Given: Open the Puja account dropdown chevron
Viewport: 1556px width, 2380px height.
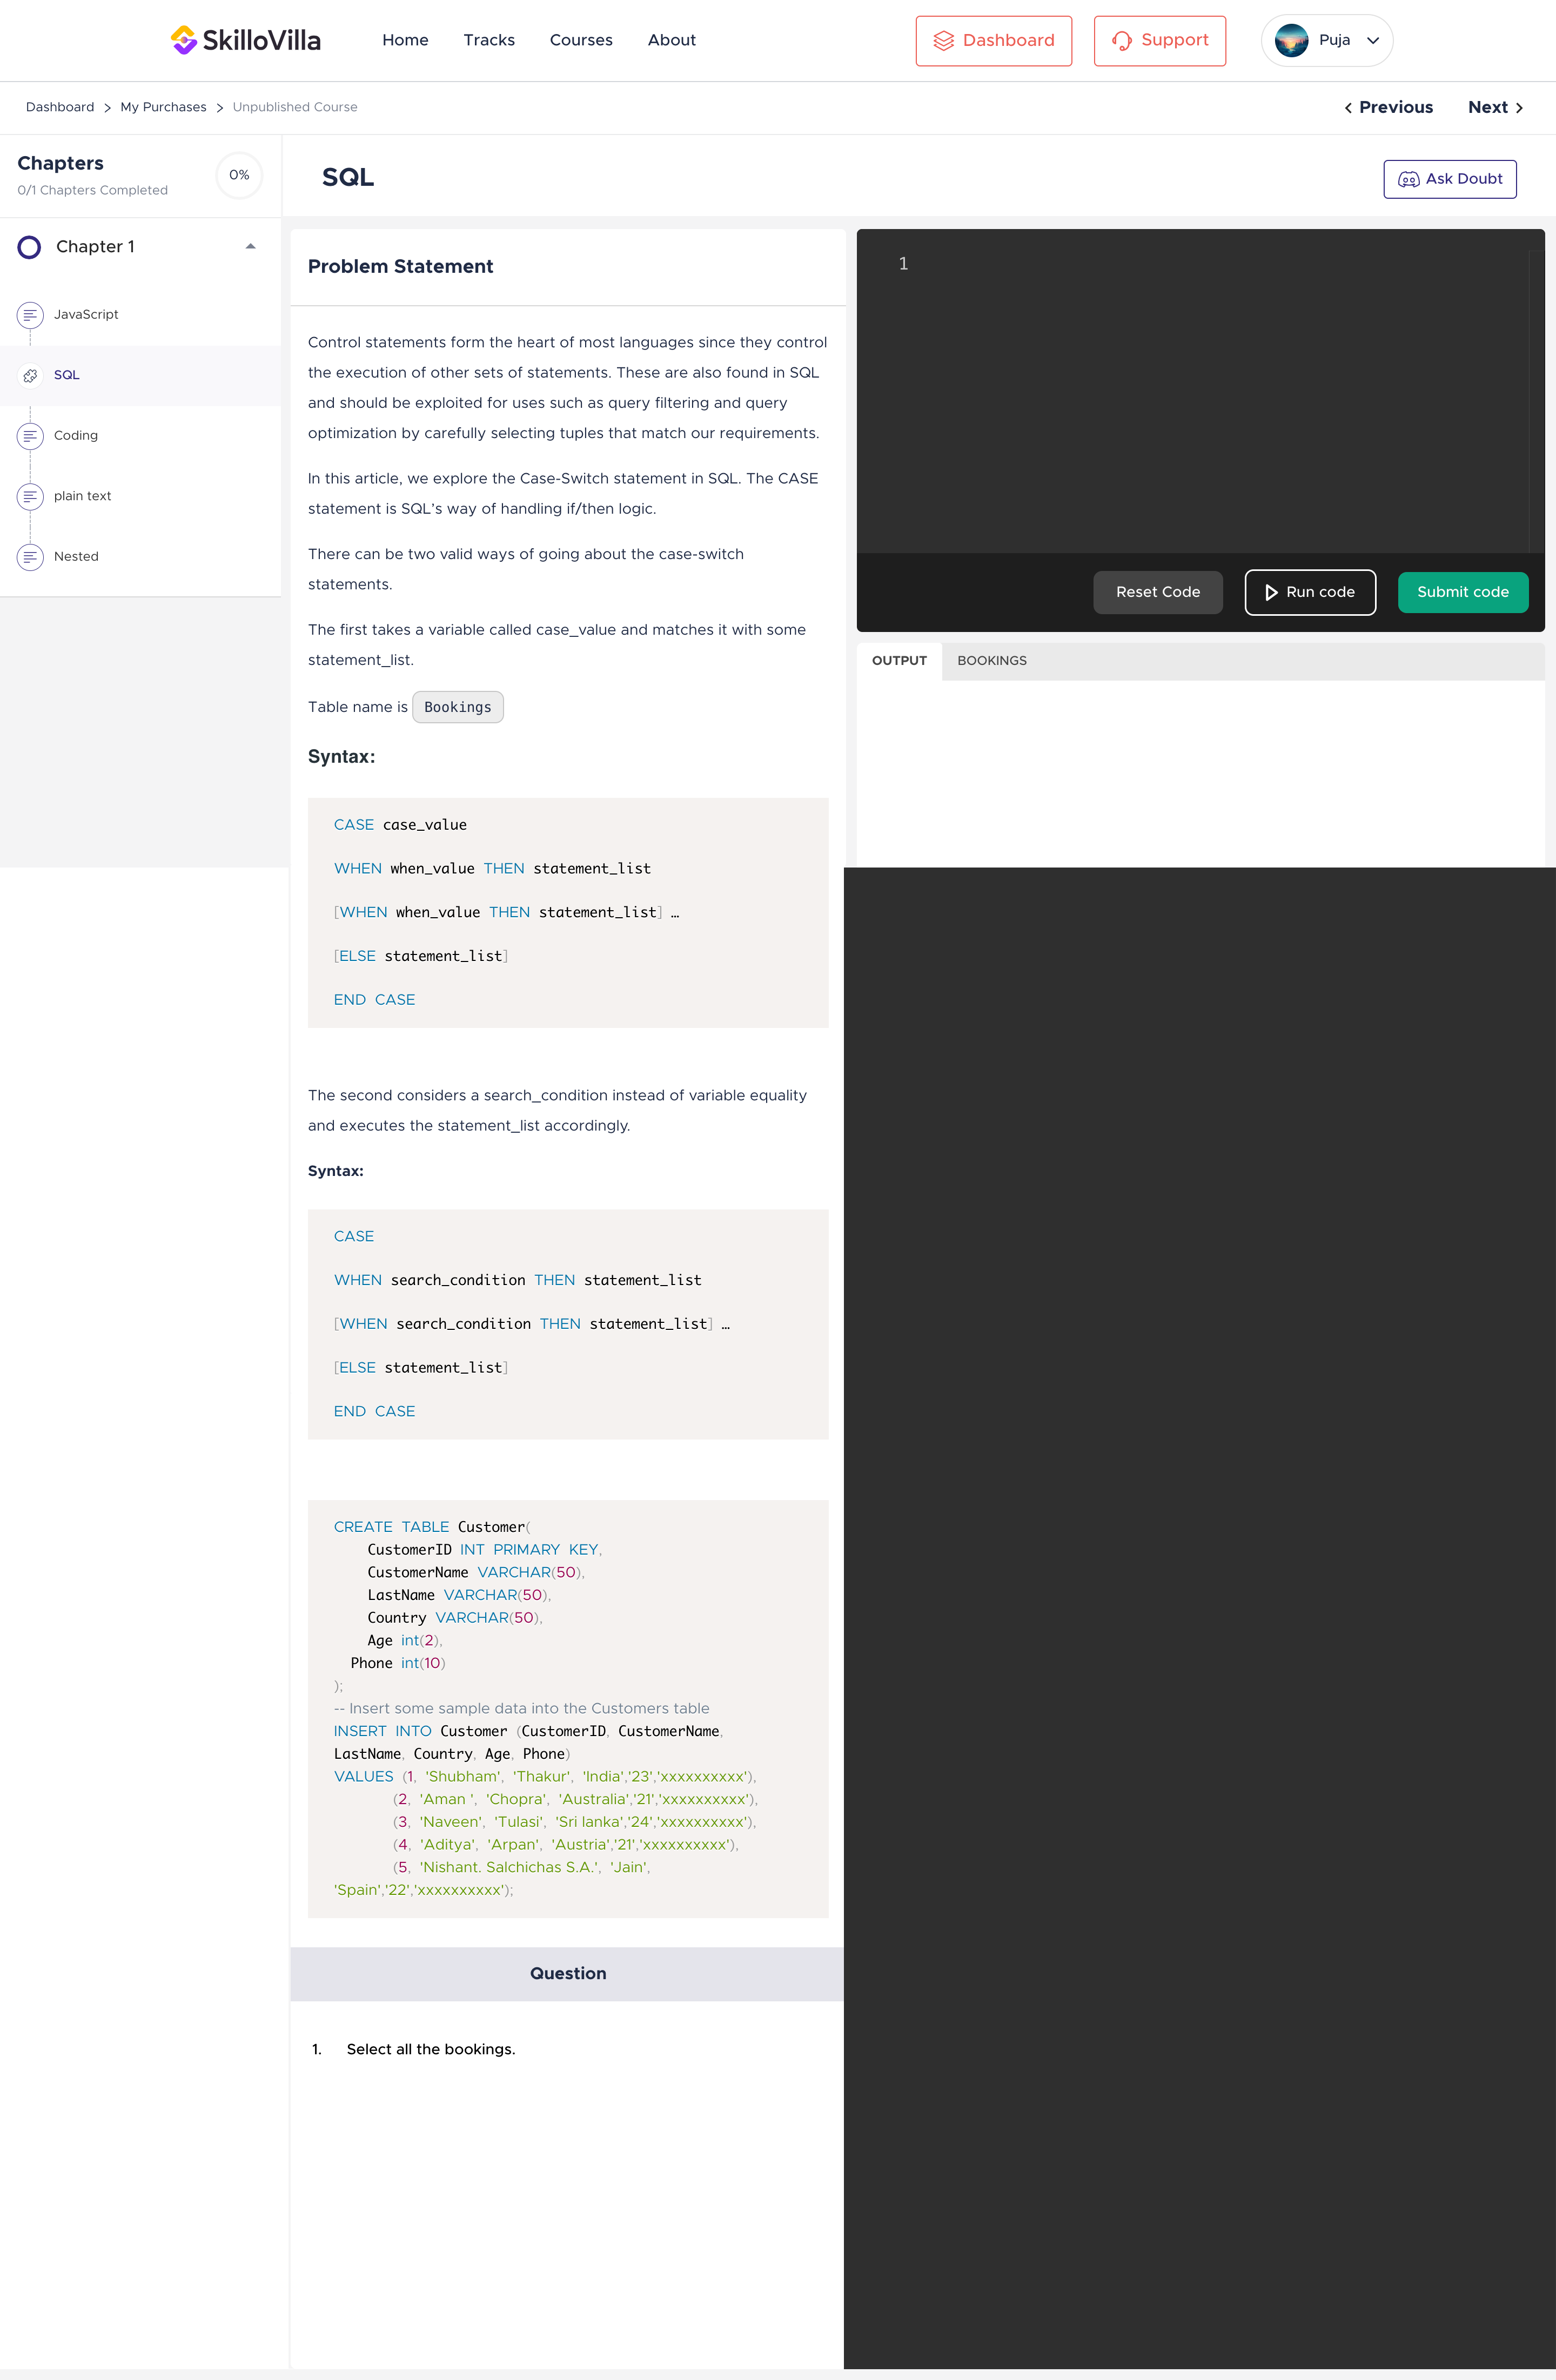Looking at the screenshot, I should (1373, 41).
